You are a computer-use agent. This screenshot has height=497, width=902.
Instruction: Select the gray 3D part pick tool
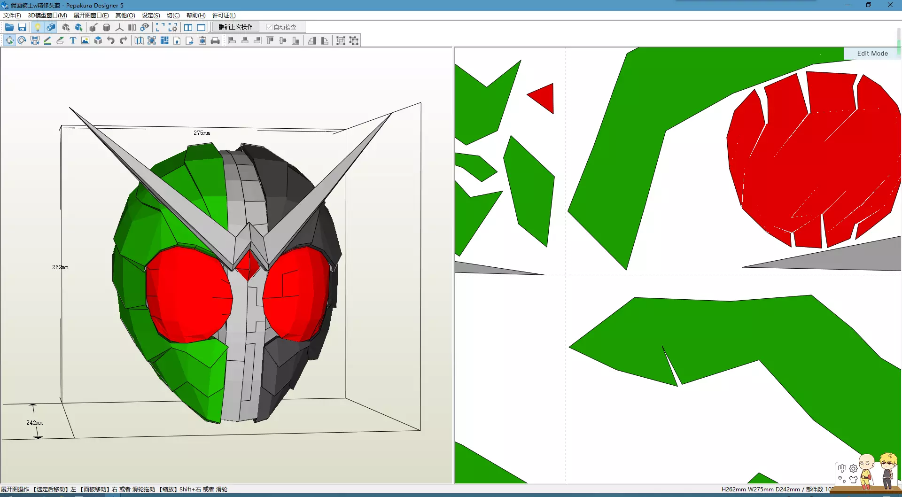[66, 27]
